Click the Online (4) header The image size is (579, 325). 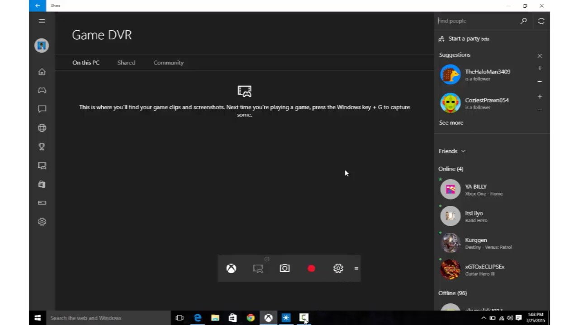click(451, 169)
